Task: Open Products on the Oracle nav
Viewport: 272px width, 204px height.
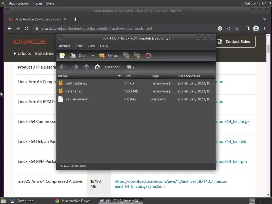Action: pyautogui.click(x=22, y=53)
